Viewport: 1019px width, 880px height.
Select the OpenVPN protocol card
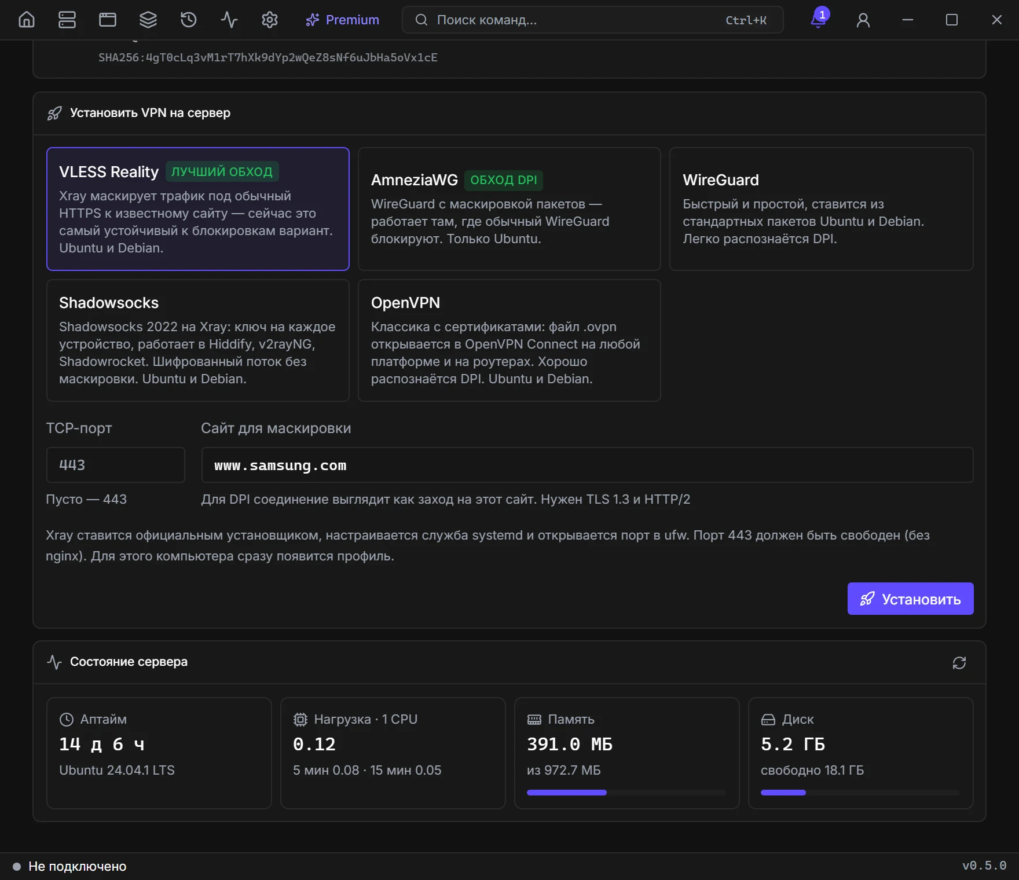point(509,340)
